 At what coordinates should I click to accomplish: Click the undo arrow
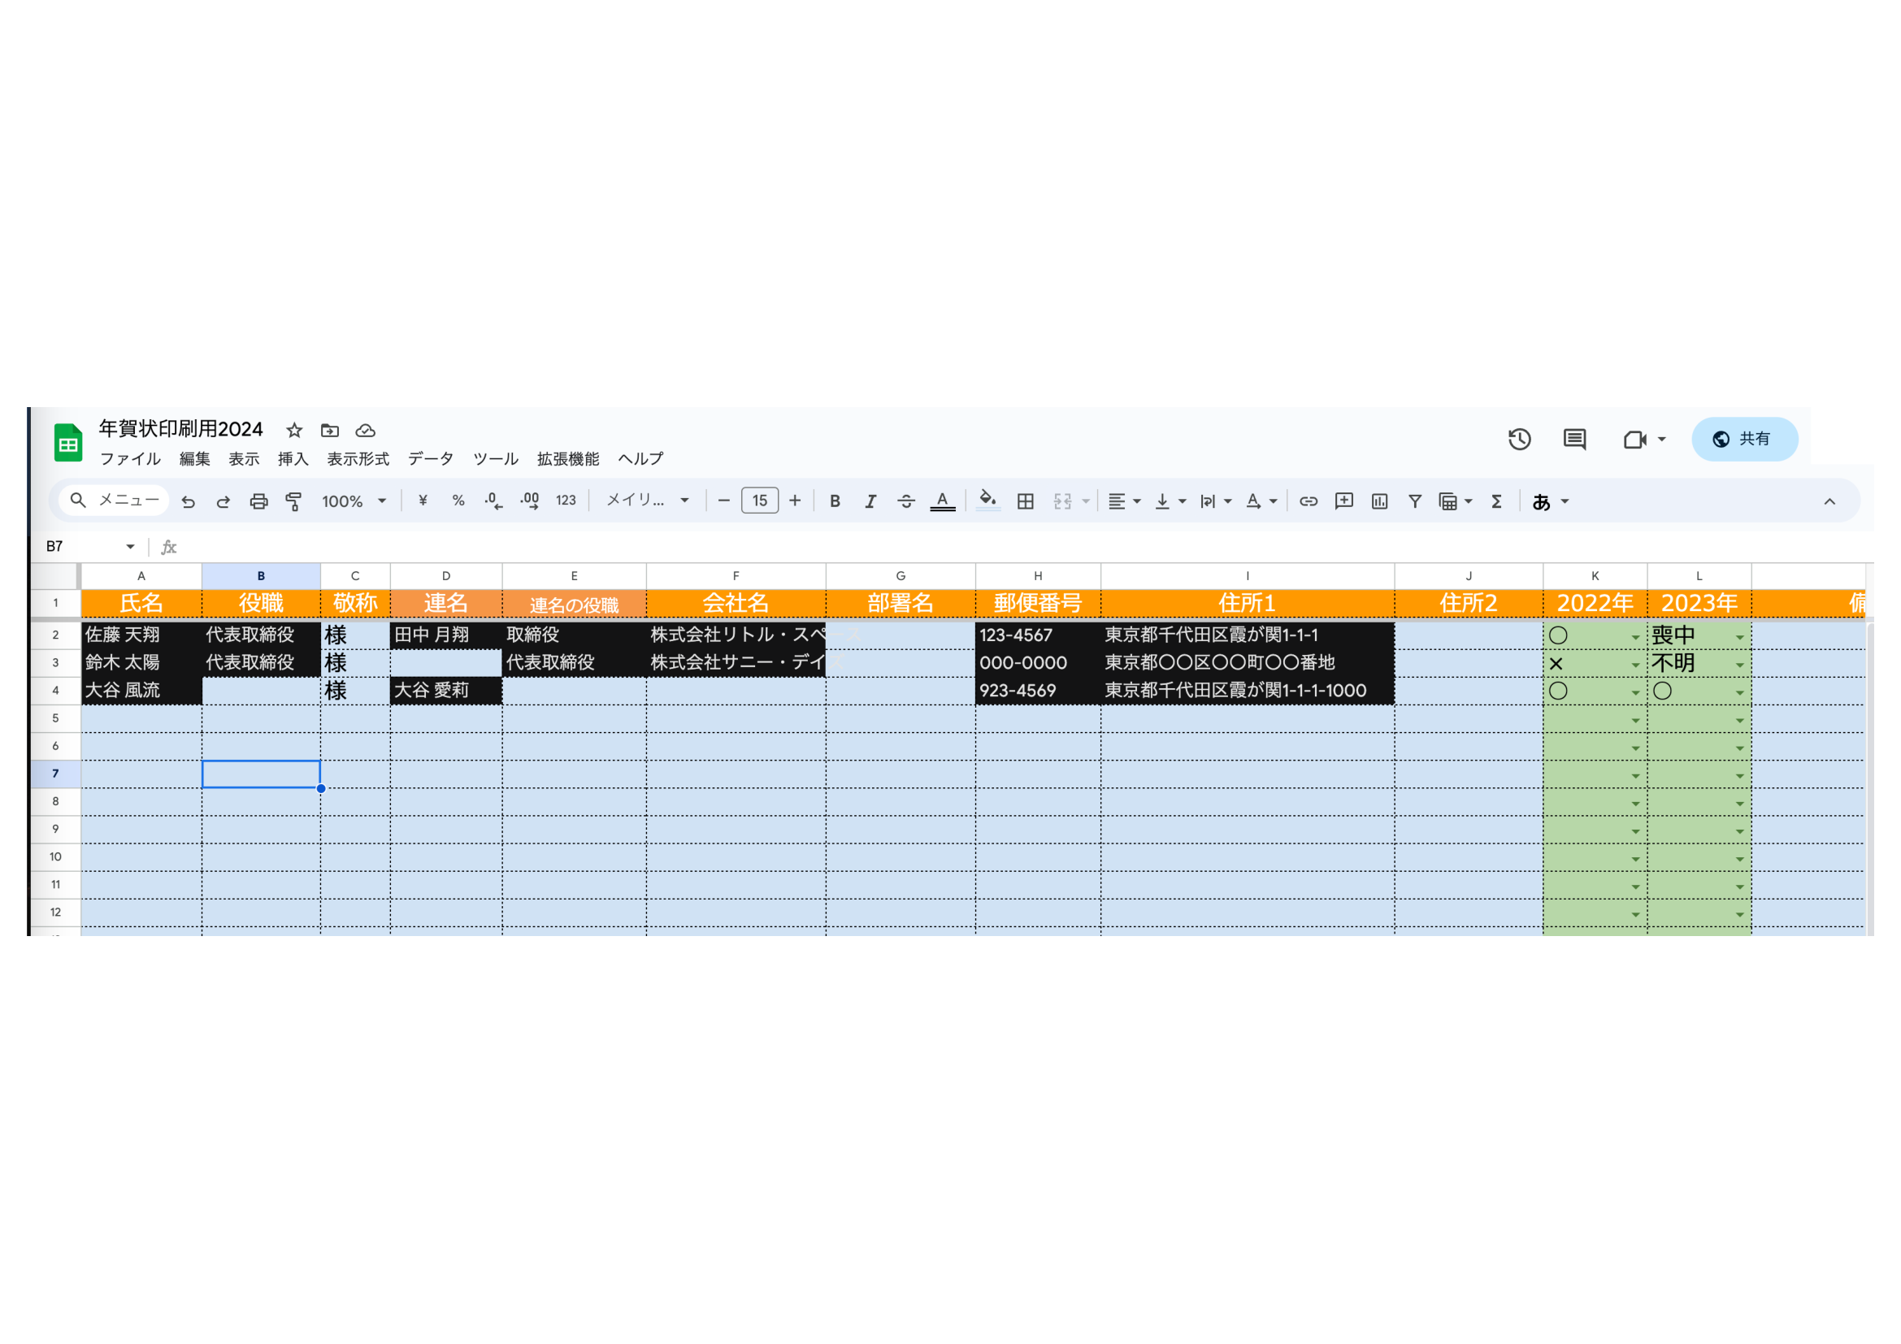coord(188,501)
